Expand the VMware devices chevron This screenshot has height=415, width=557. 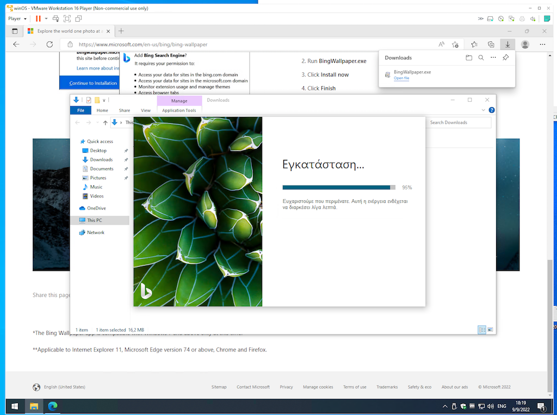(480, 18)
